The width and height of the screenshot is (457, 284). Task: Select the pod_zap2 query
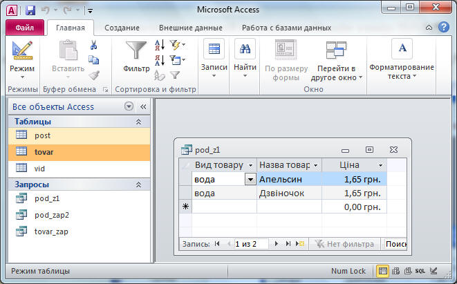[x=79, y=216]
